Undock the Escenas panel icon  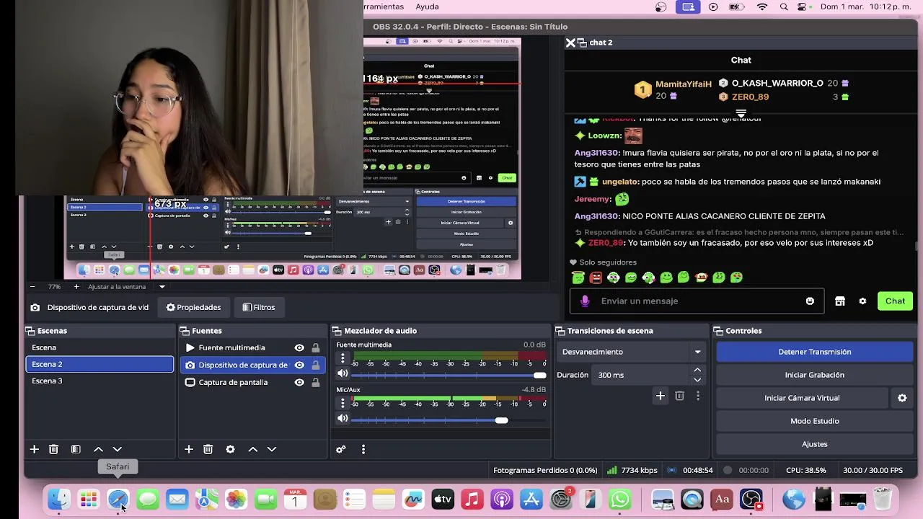pos(30,331)
